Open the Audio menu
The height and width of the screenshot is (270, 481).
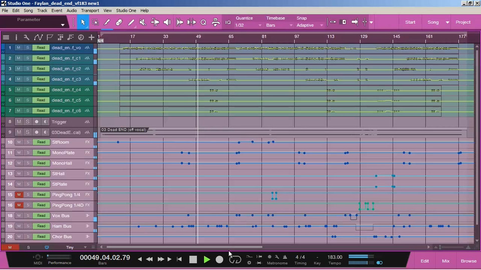[72, 10]
